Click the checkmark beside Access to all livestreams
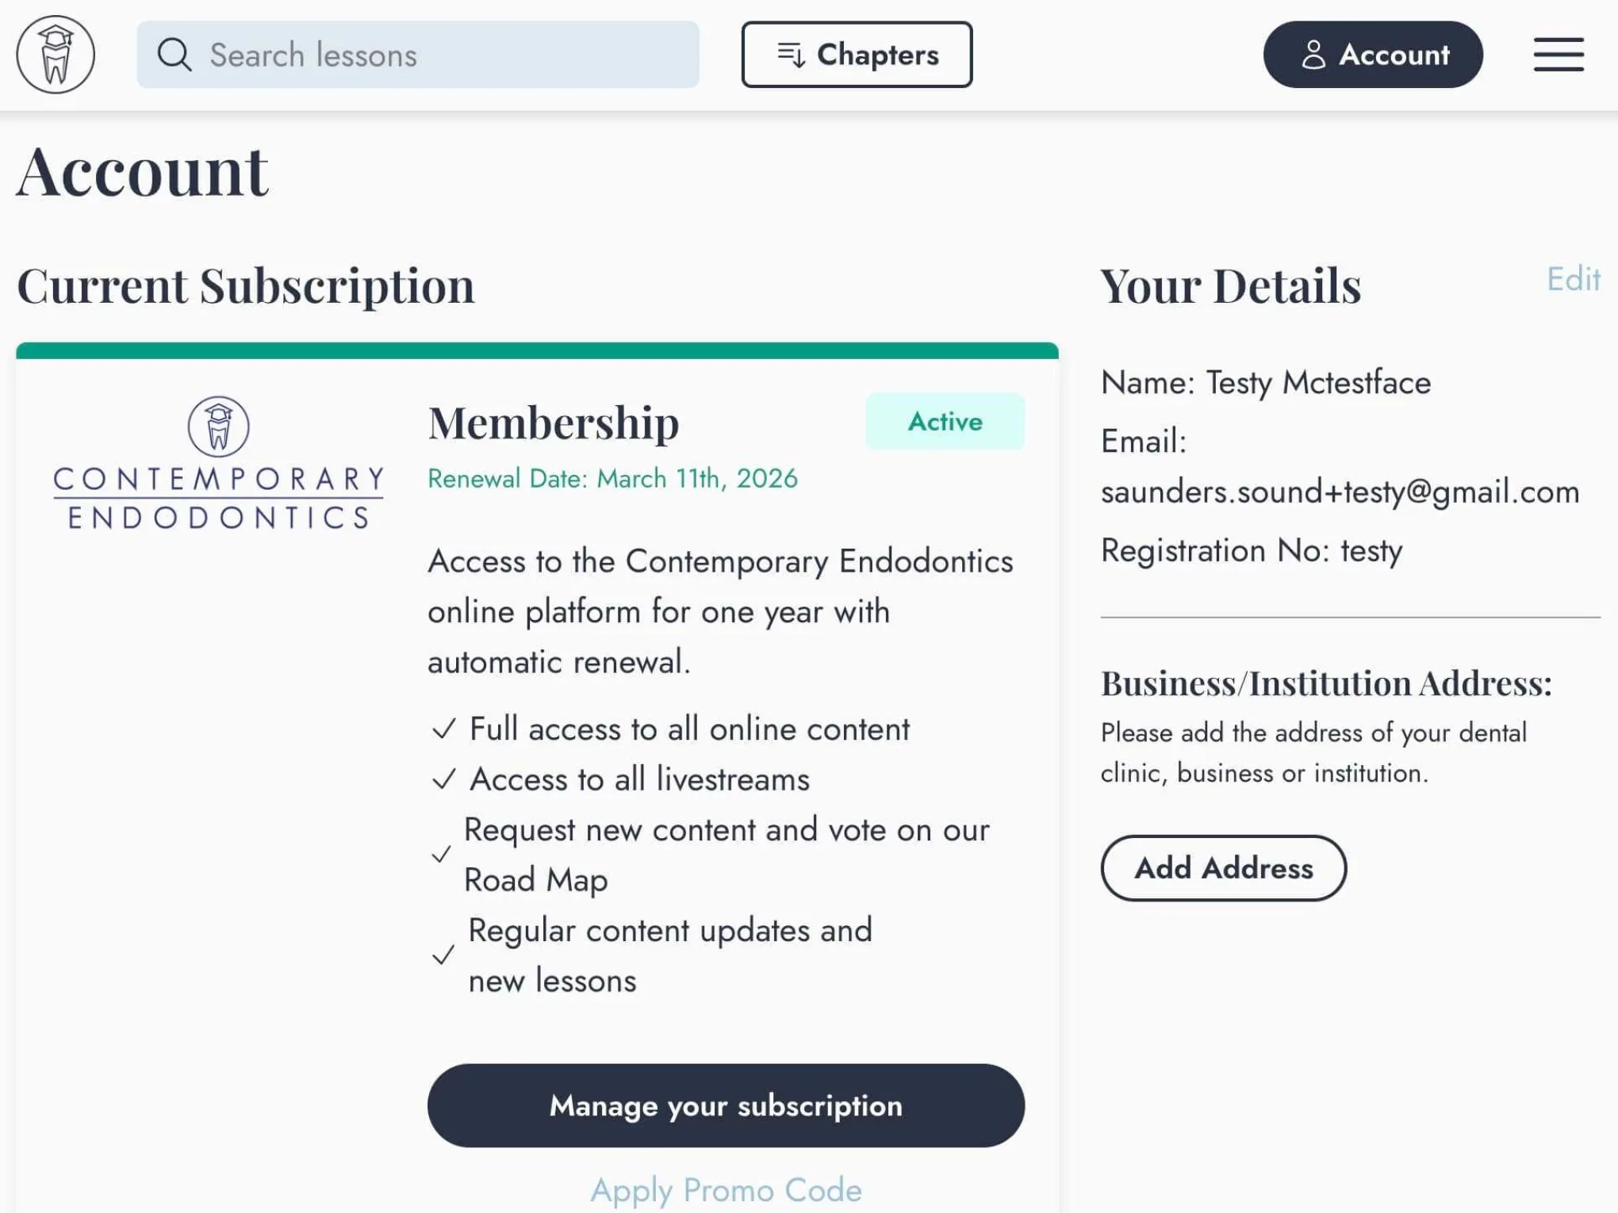Viewport: 1618px width, 1213px height. coord(444,779)
